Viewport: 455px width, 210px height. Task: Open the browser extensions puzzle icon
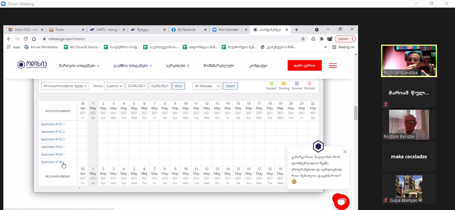pos(322,39)
